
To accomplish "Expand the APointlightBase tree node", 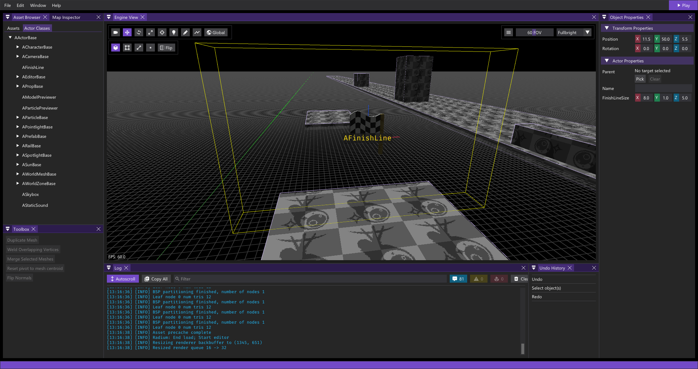I will coord(17,127).
